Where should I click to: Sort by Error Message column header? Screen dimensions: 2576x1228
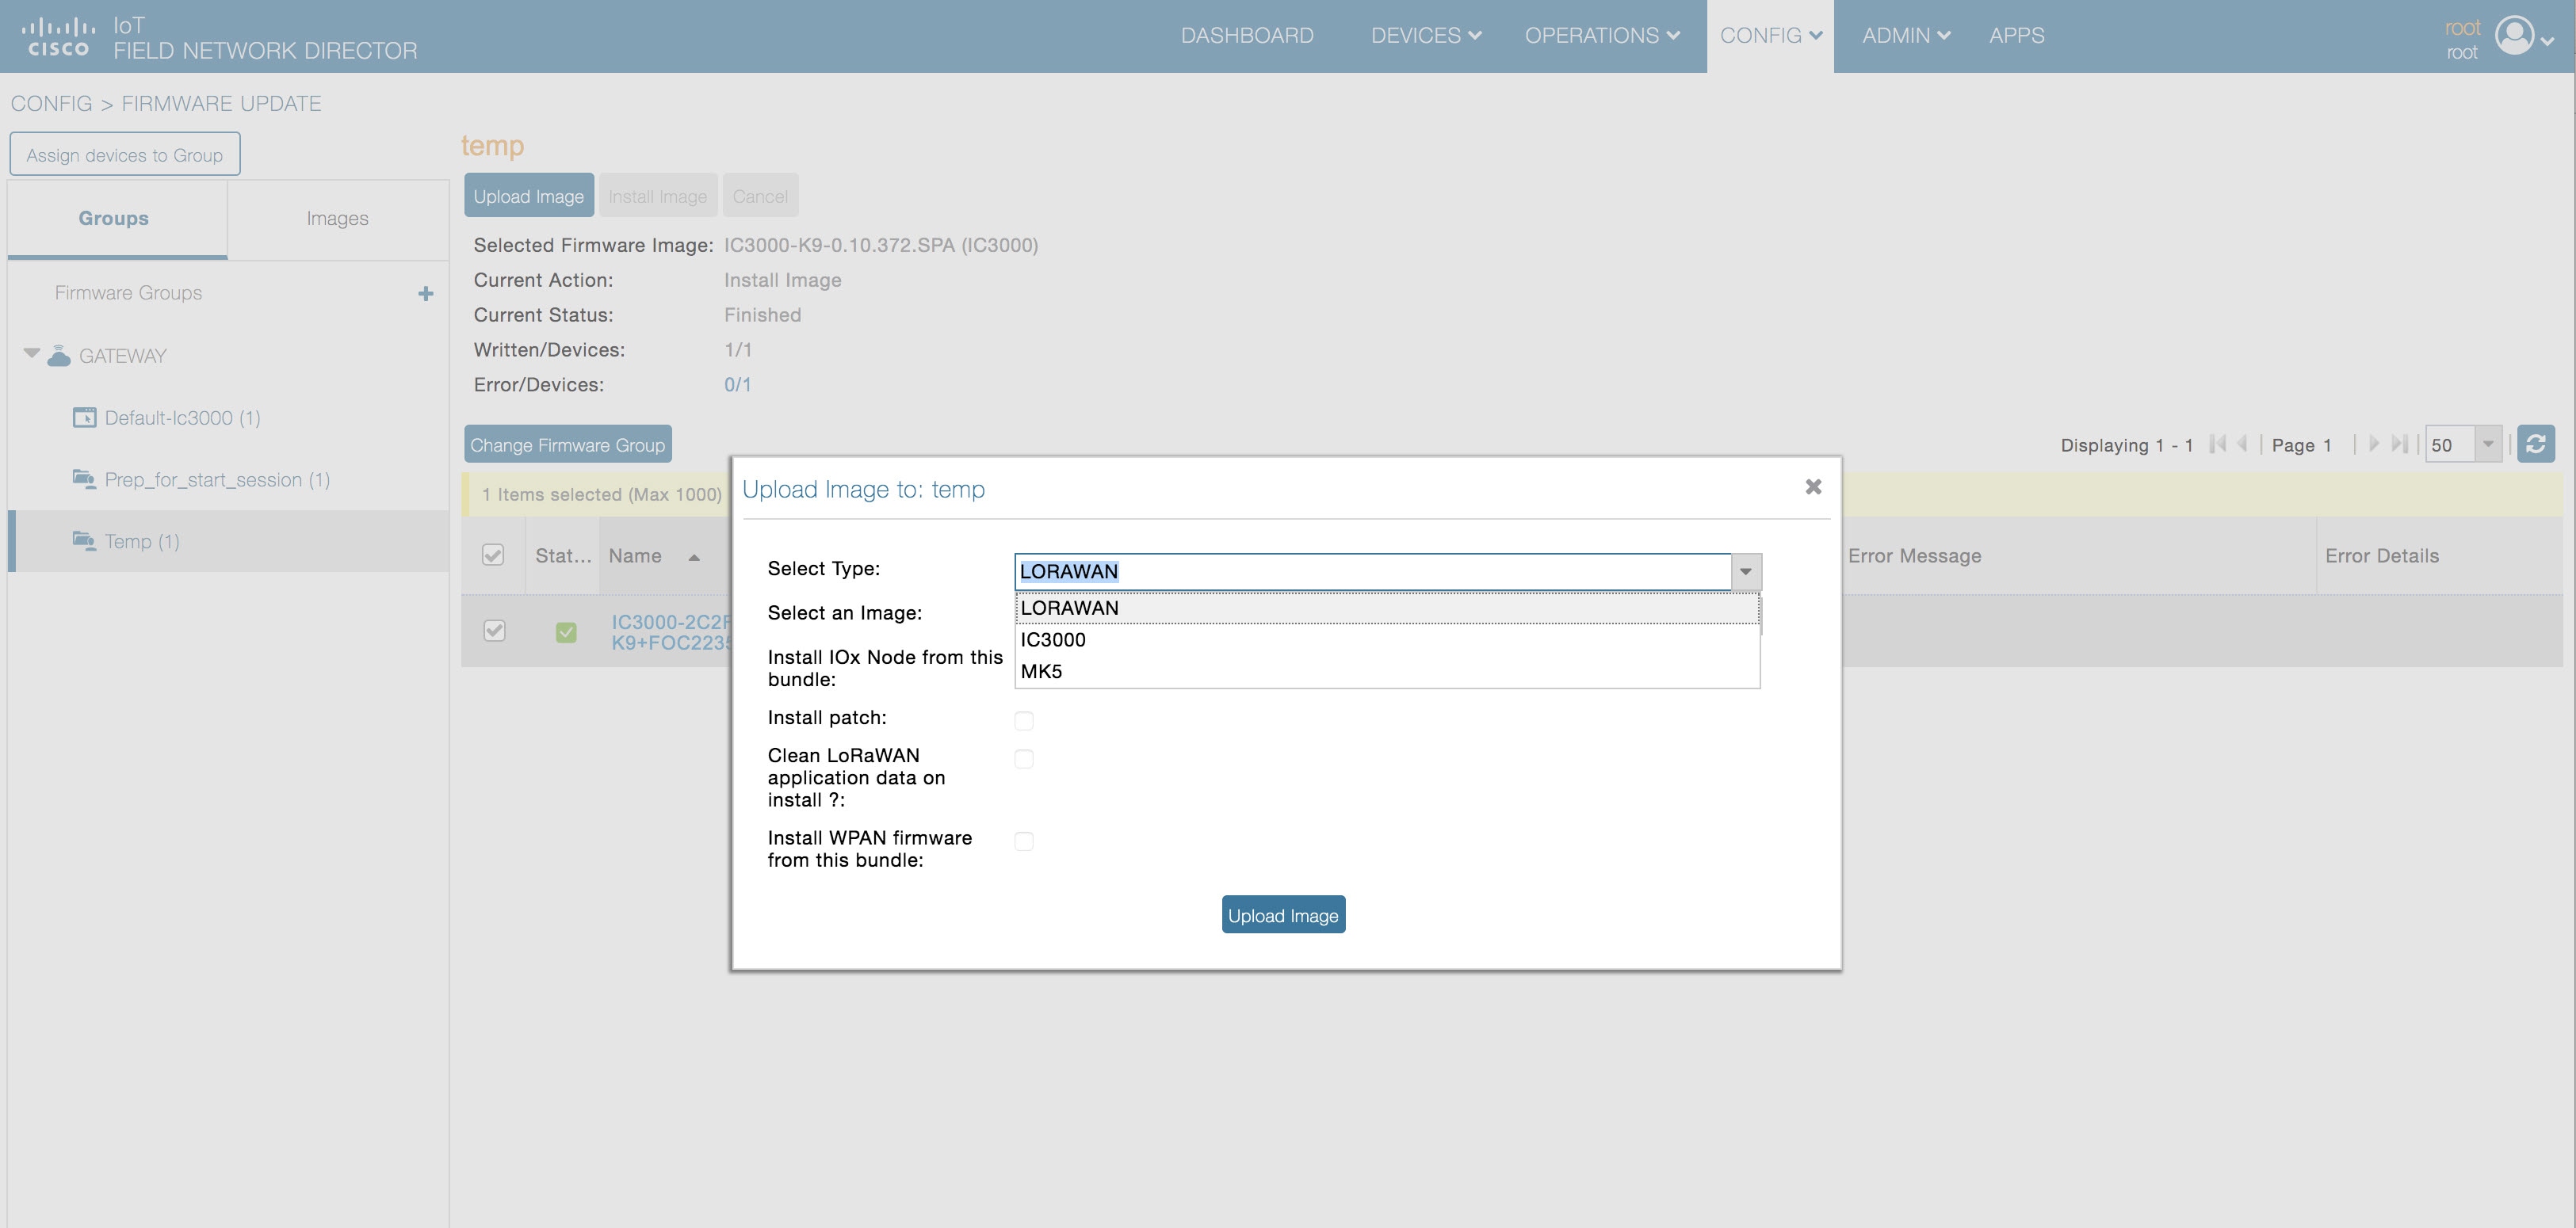click(x=1914, y=555)
